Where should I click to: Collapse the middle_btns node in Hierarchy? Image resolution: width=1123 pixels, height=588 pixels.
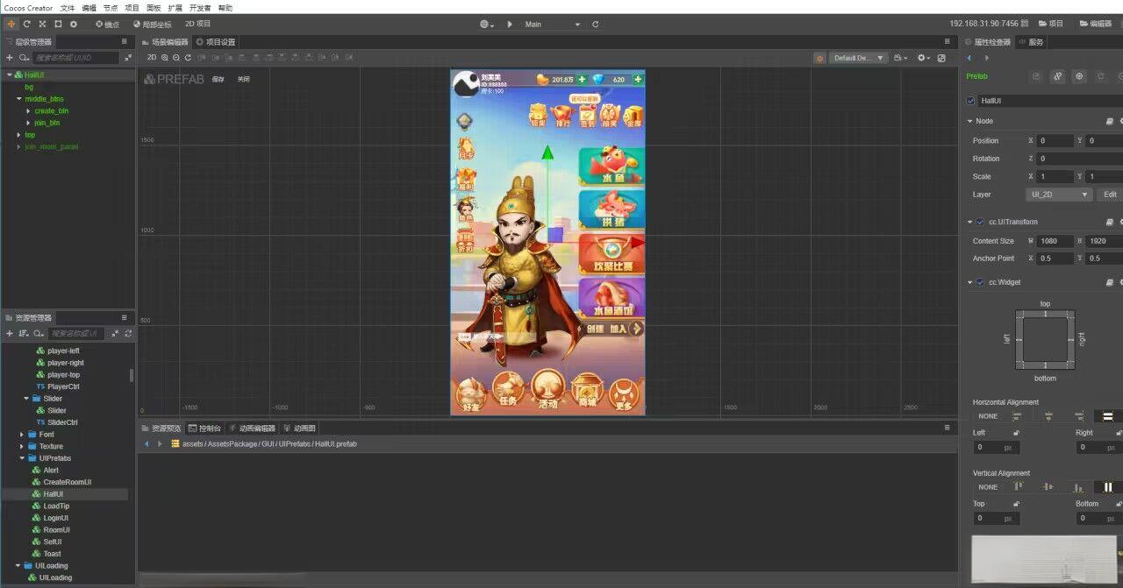[x=18, y=99]
